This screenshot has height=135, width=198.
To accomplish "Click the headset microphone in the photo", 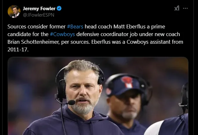I will (x=71, y=102).
